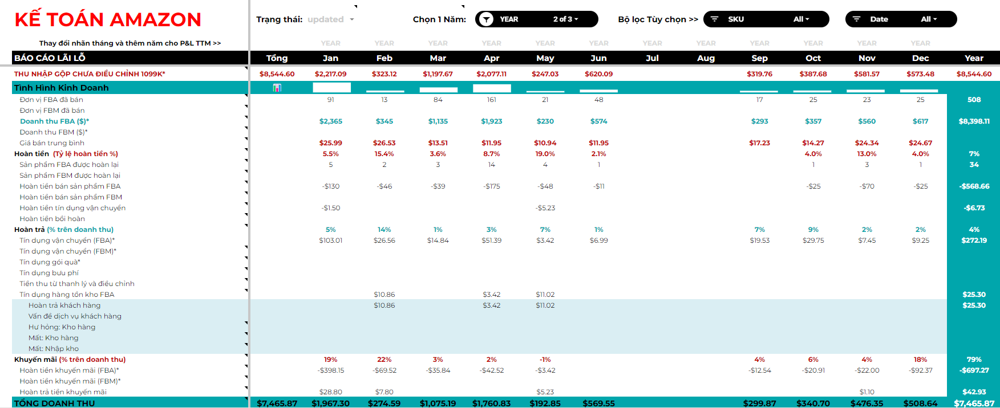Select April FBA revenue $1,923
This screenshot has width=1000, height=408.
click(492, 121)
